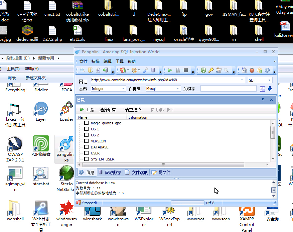Open the 编辑 menu in Pangolin
The height and width of the screenshot is (232, 293).
tap(108, 62)
